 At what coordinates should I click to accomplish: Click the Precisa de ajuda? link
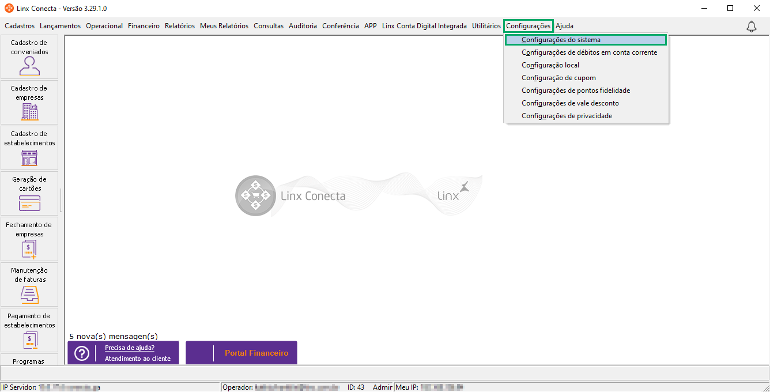tap(130, 348)
